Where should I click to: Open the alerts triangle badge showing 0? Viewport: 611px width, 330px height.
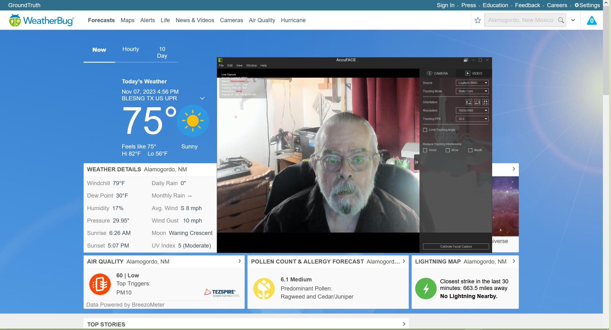click(x=592, y=20)
